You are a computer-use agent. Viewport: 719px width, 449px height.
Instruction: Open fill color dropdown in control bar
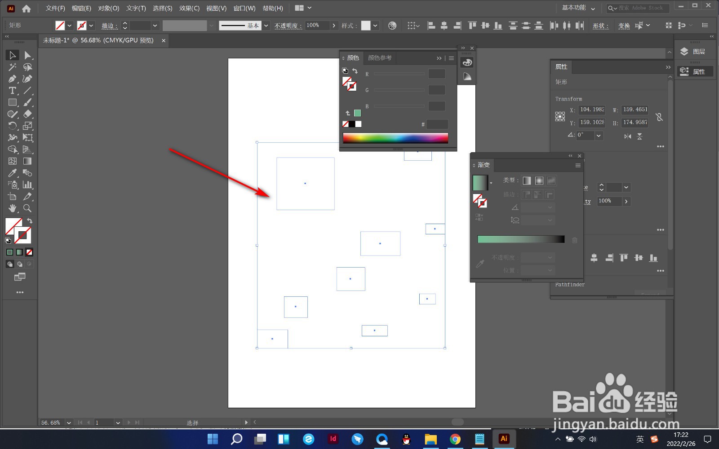pyautogui.click(x=70, y=26)
